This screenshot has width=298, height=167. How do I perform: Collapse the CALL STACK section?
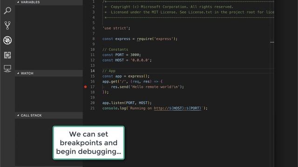pos(48,116)
